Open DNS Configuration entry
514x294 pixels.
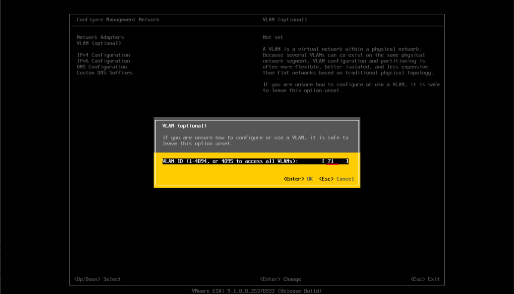(102, 67)
